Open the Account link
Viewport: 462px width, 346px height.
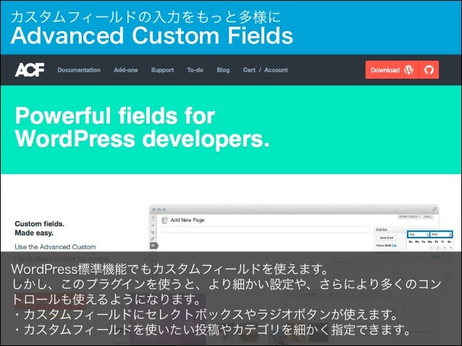click(x=276, y=70)
